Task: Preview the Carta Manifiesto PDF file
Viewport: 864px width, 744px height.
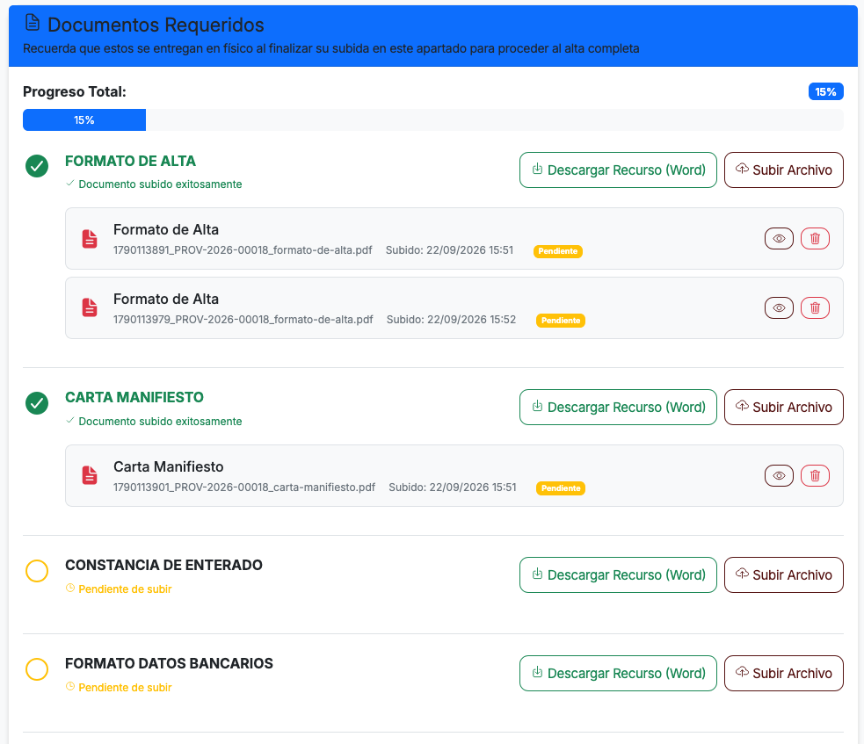Action: coord(779,476)
